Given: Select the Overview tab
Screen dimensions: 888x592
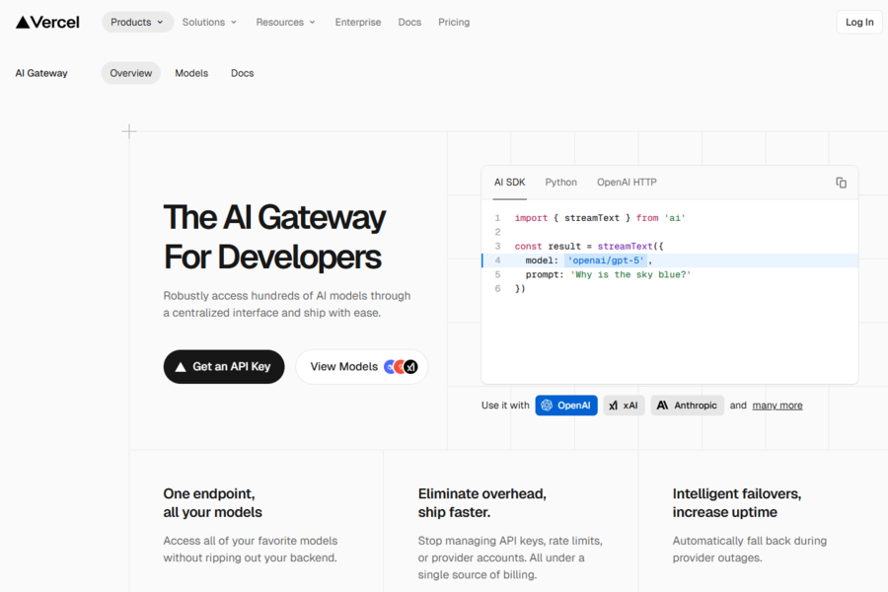Looking at the screenshot, I should point(131,73).
